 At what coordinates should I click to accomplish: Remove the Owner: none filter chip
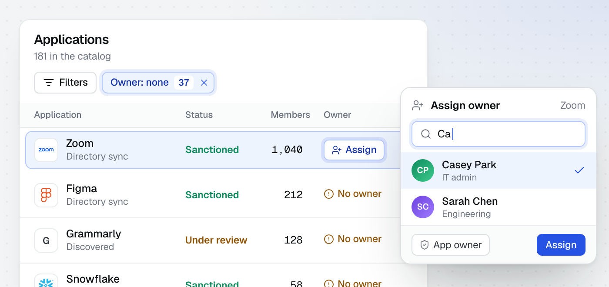pos(204,83)
